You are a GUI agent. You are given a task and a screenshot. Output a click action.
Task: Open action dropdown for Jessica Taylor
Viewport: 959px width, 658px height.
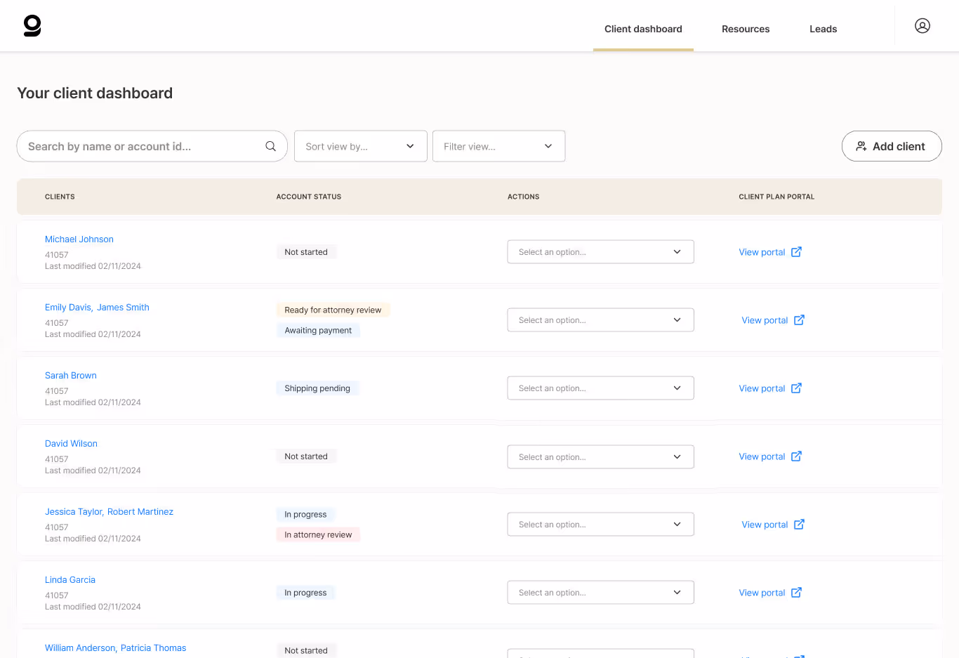(x=601, y=525)
